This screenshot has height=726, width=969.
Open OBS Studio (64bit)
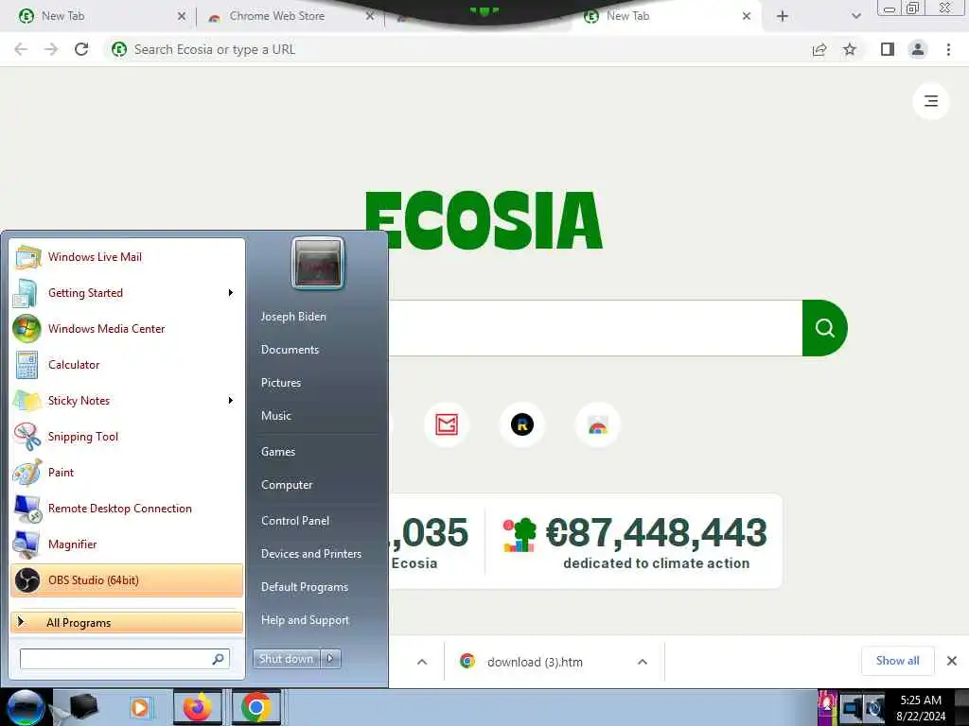coord(127,580)
